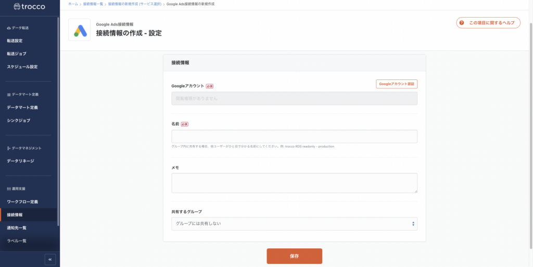Go to スケジュール設定 page
The width and height of the screenshot is (533, 267).
(22, 66)
